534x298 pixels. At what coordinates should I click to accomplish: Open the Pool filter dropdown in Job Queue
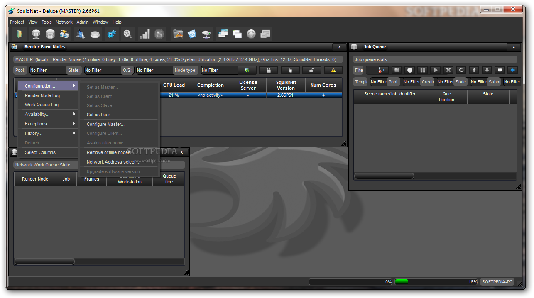(411, 82)
